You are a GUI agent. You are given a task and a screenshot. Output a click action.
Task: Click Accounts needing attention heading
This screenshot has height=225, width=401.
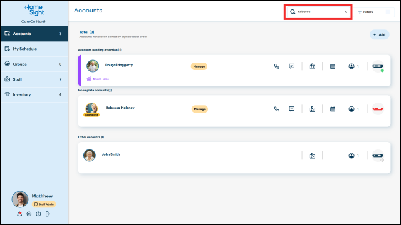coord(100,50)
